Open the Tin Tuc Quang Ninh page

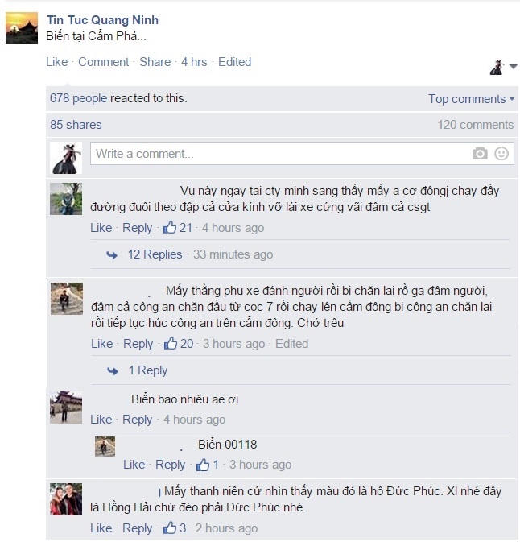102,19
